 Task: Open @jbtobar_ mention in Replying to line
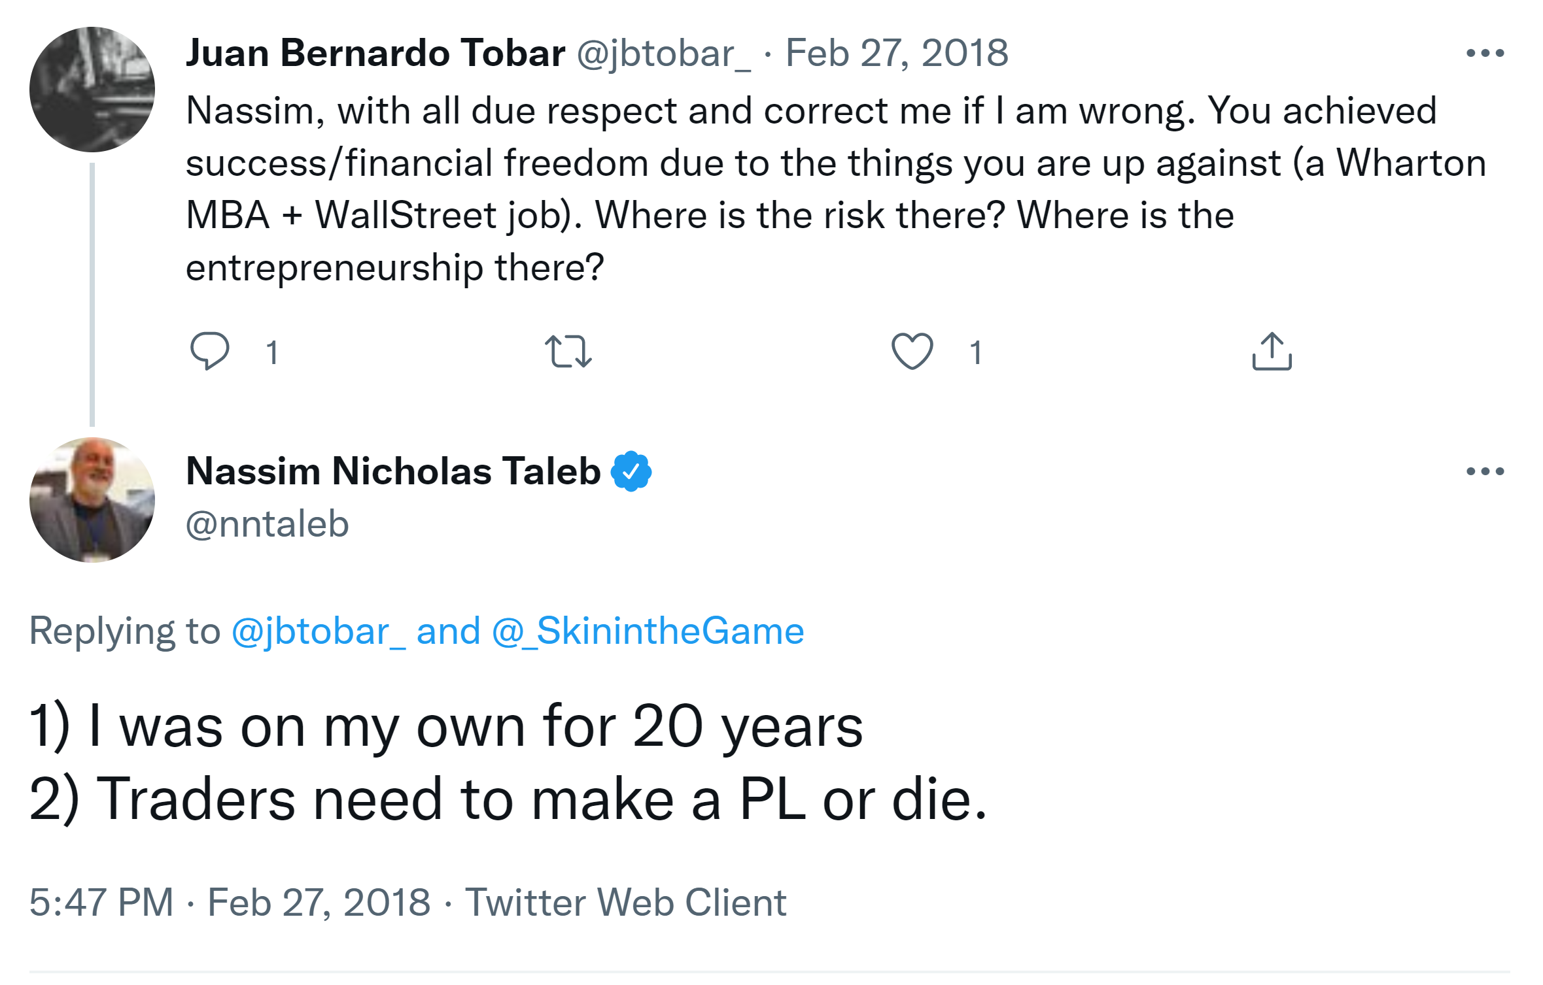point(319,631)
